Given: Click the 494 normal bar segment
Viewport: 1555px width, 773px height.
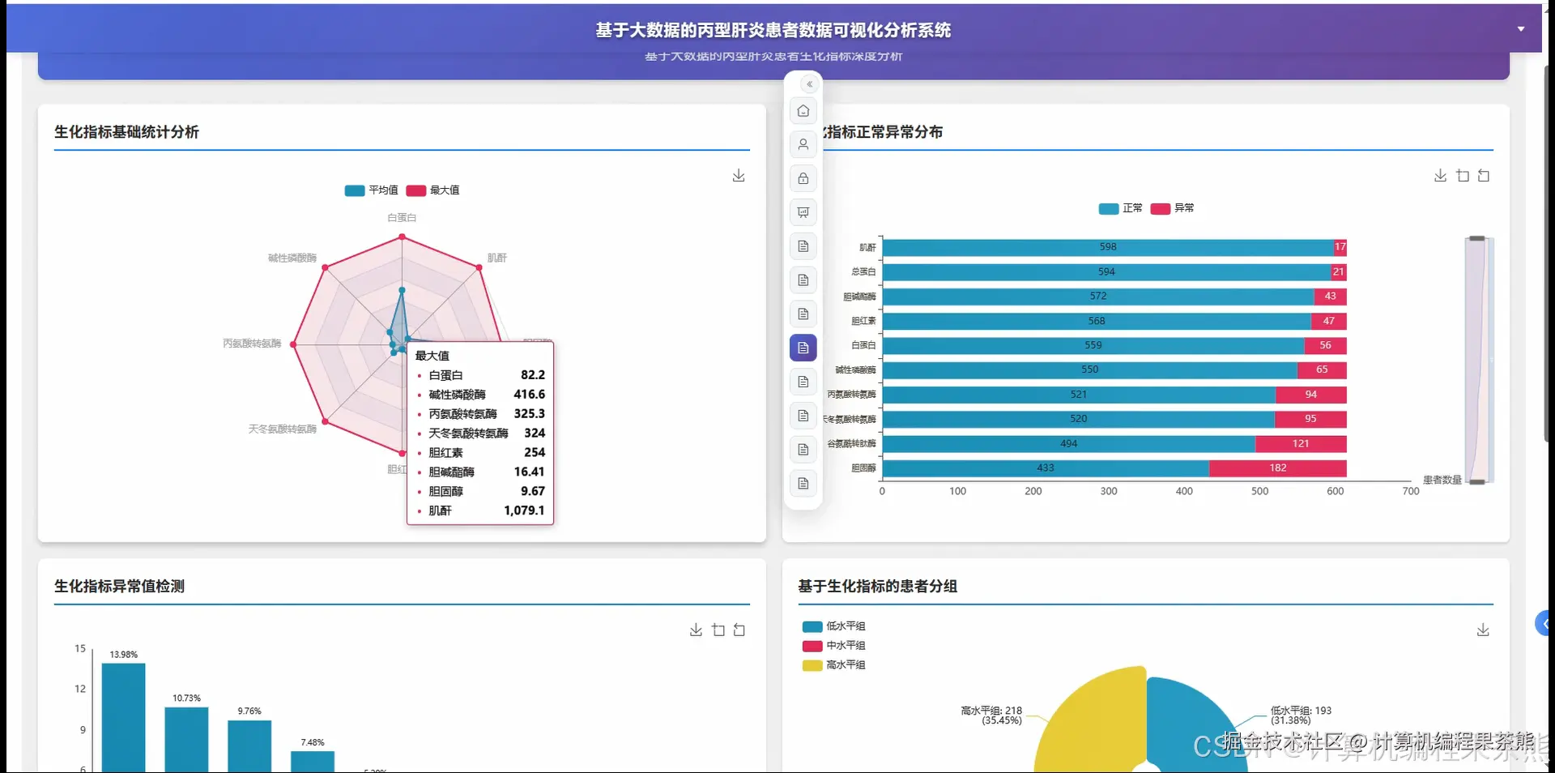Looking at the screenshot, I should pyautogui.click(x=1069, y=444).
